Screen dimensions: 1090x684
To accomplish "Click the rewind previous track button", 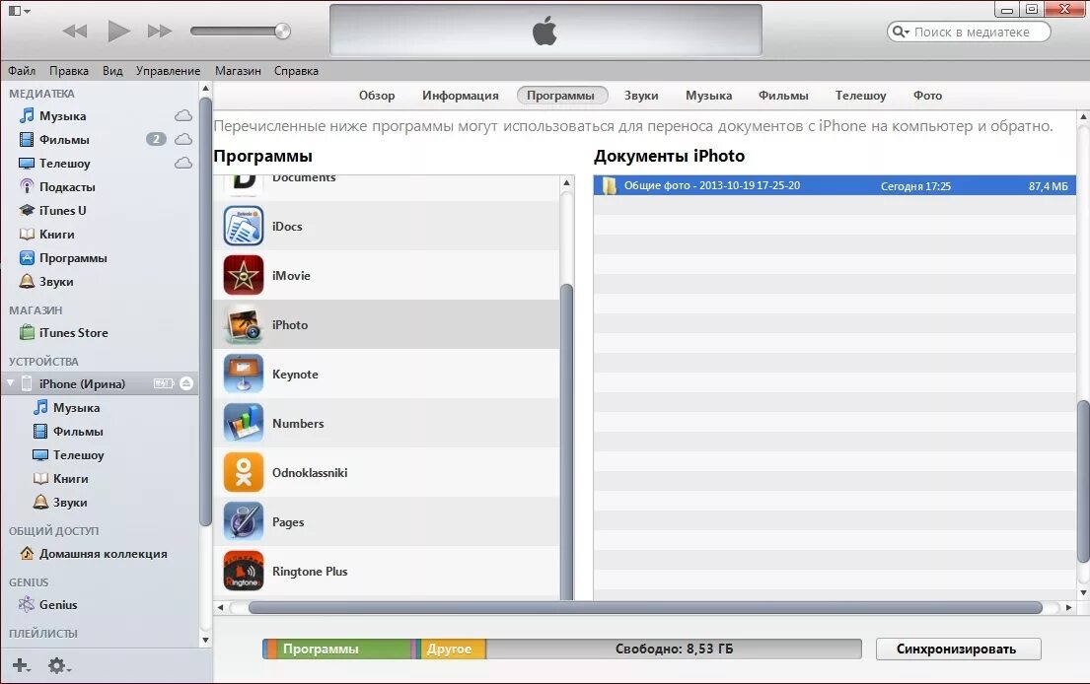I will tap(75, 32).
